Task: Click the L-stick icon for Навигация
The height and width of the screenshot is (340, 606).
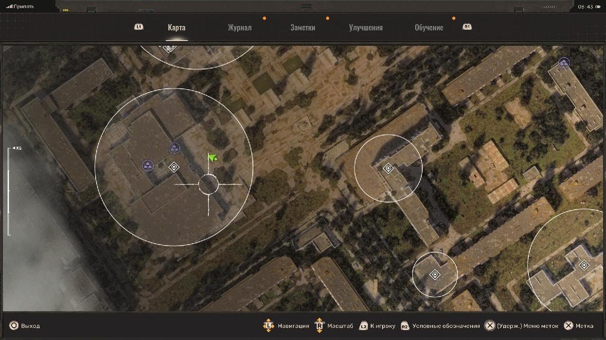Action: pyautogui.click(x=268, y=326)
